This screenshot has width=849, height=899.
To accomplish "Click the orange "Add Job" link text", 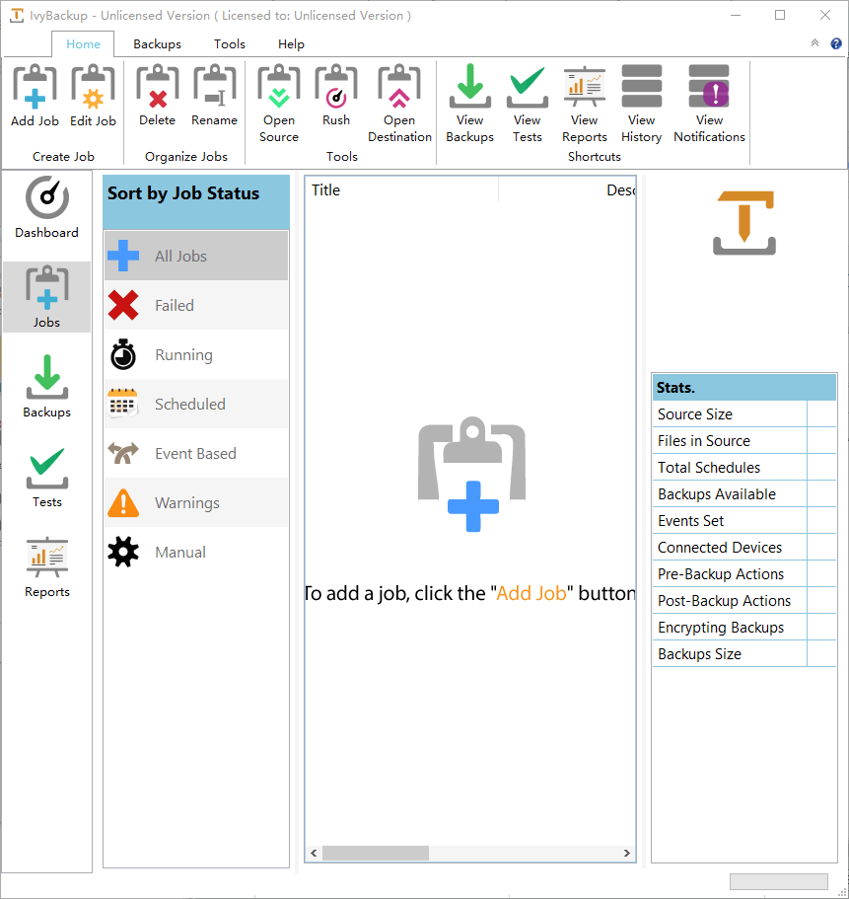I will tap(531, 593).
